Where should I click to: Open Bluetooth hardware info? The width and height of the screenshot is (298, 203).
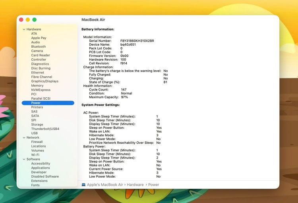[39, 46]
